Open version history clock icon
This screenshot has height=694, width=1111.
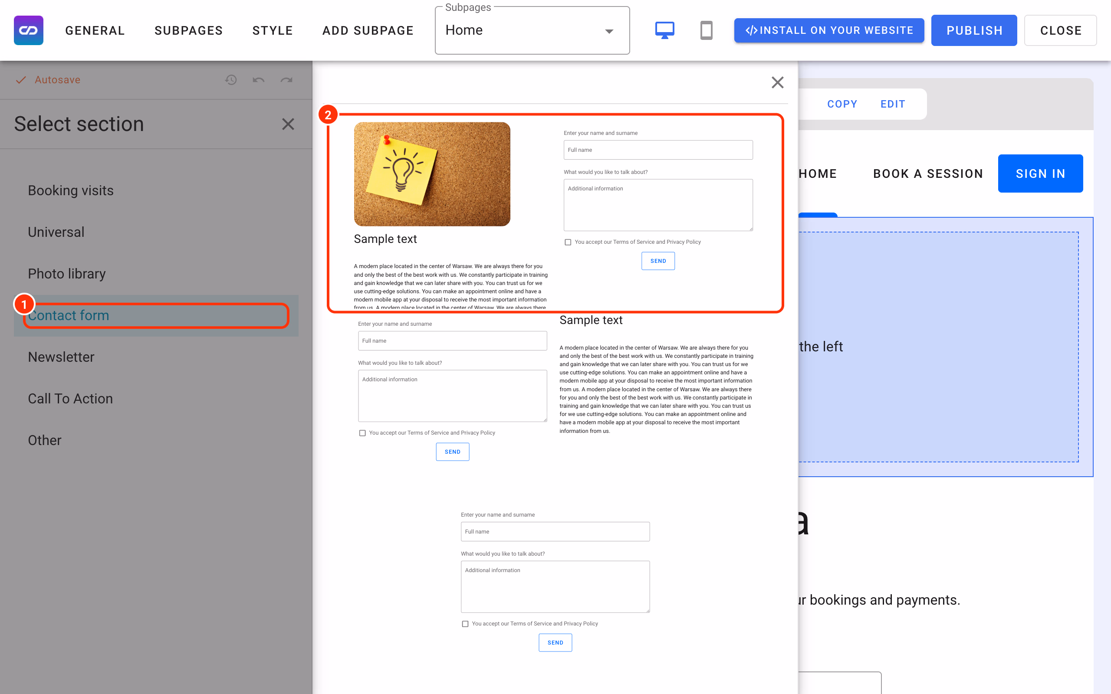point(231,80)
